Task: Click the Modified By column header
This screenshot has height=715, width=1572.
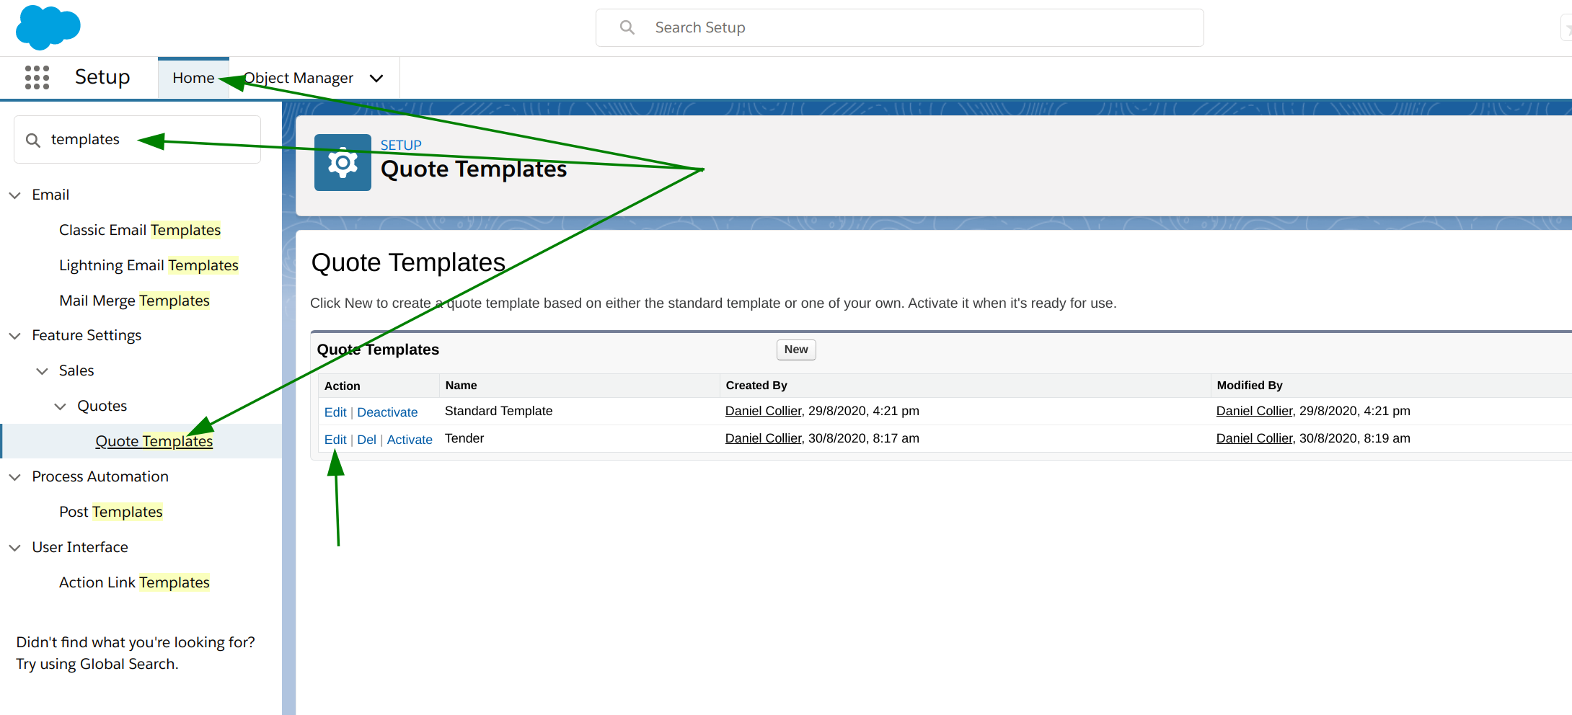Action: point(1250,386)
